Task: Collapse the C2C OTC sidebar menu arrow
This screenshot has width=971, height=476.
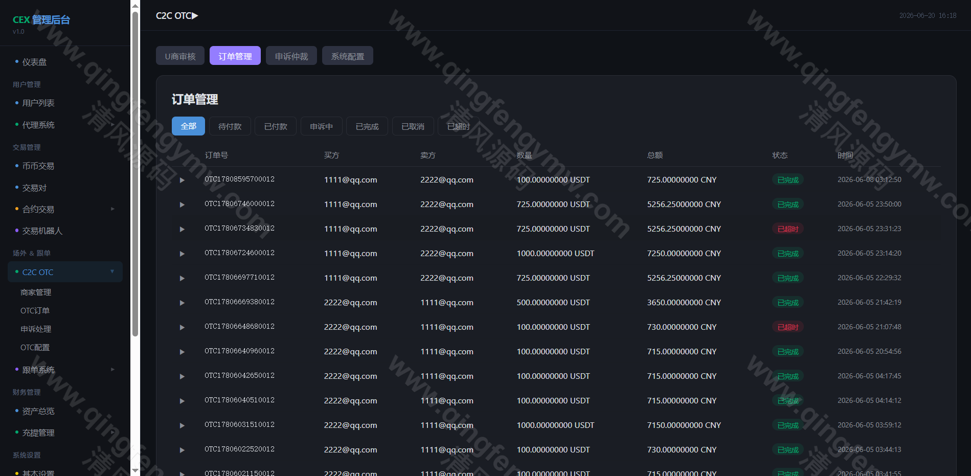Action: point(112,271)
